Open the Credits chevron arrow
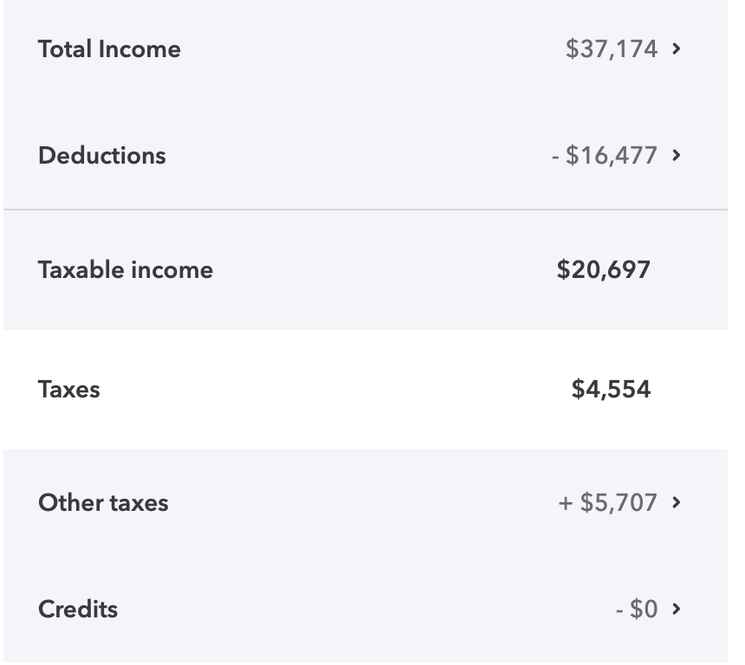Image resolution: width=745 pixels, height=665 pixels. [x=676, y=609]
